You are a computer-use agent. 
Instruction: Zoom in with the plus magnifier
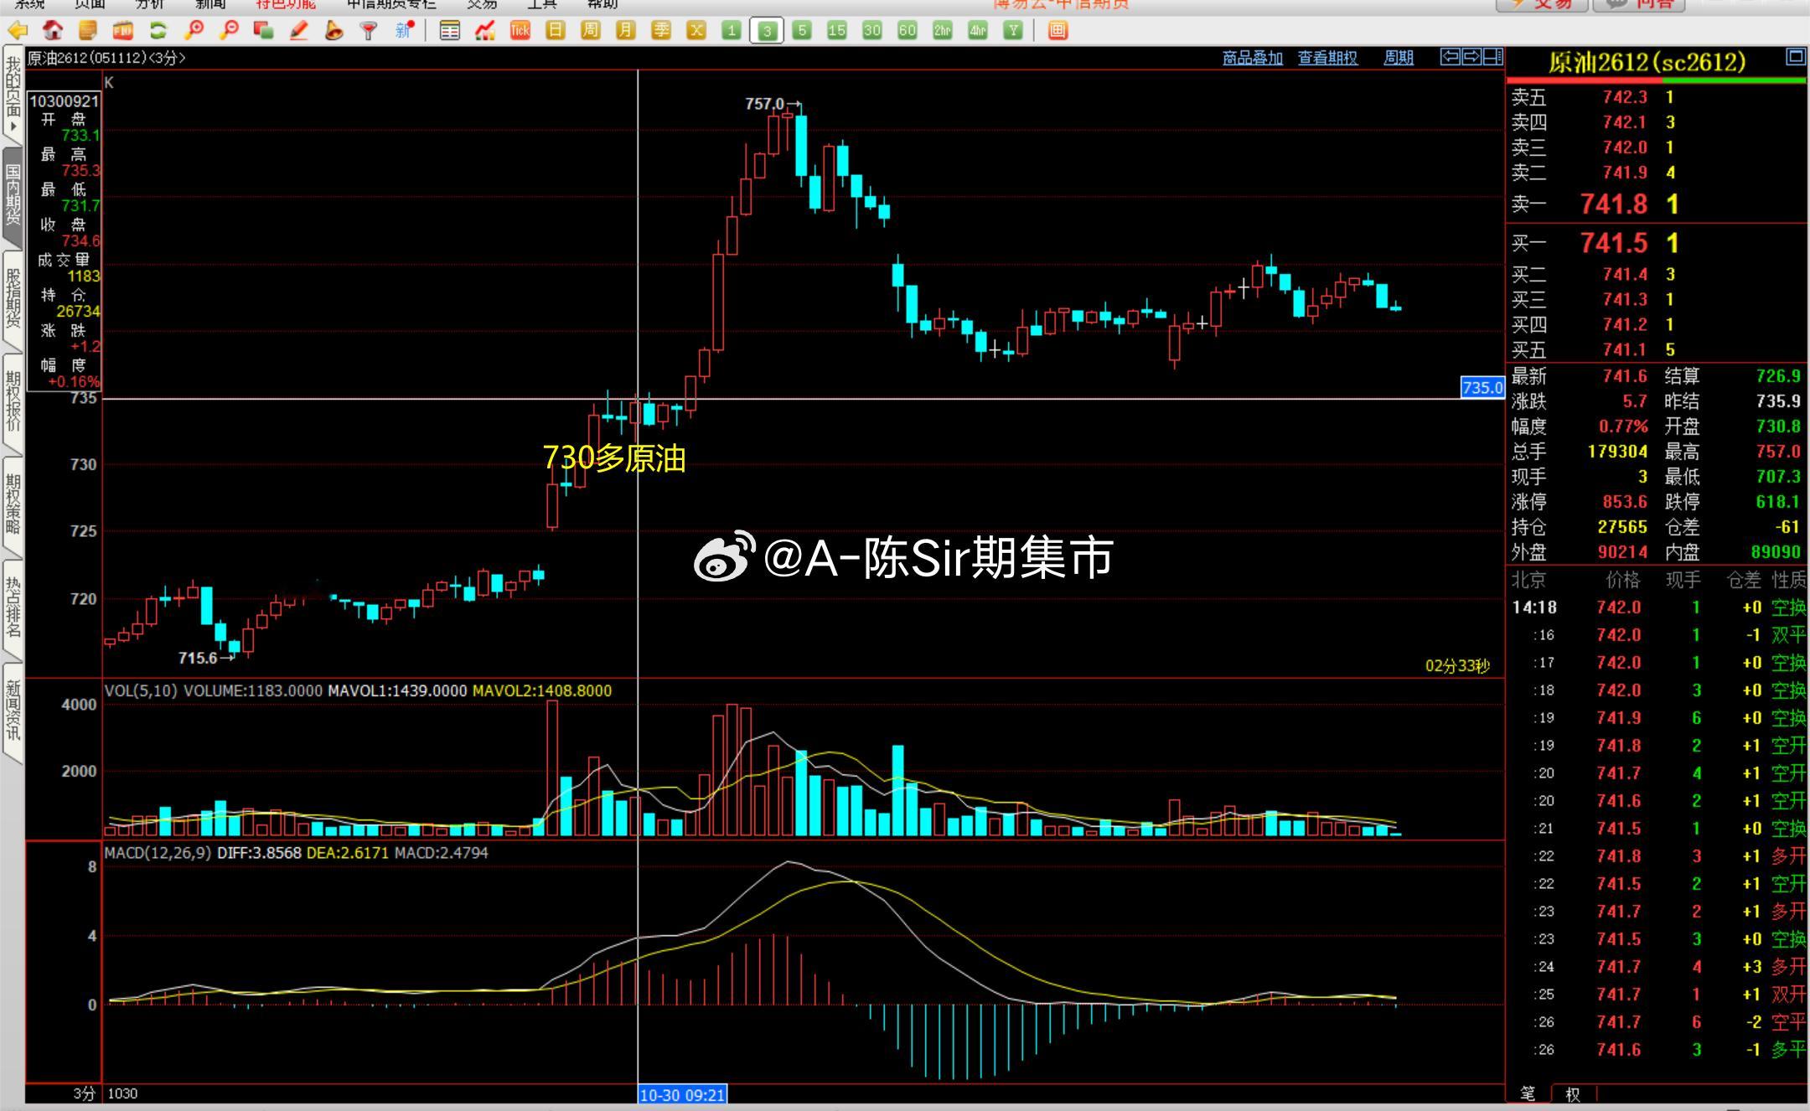pos(194,31)
